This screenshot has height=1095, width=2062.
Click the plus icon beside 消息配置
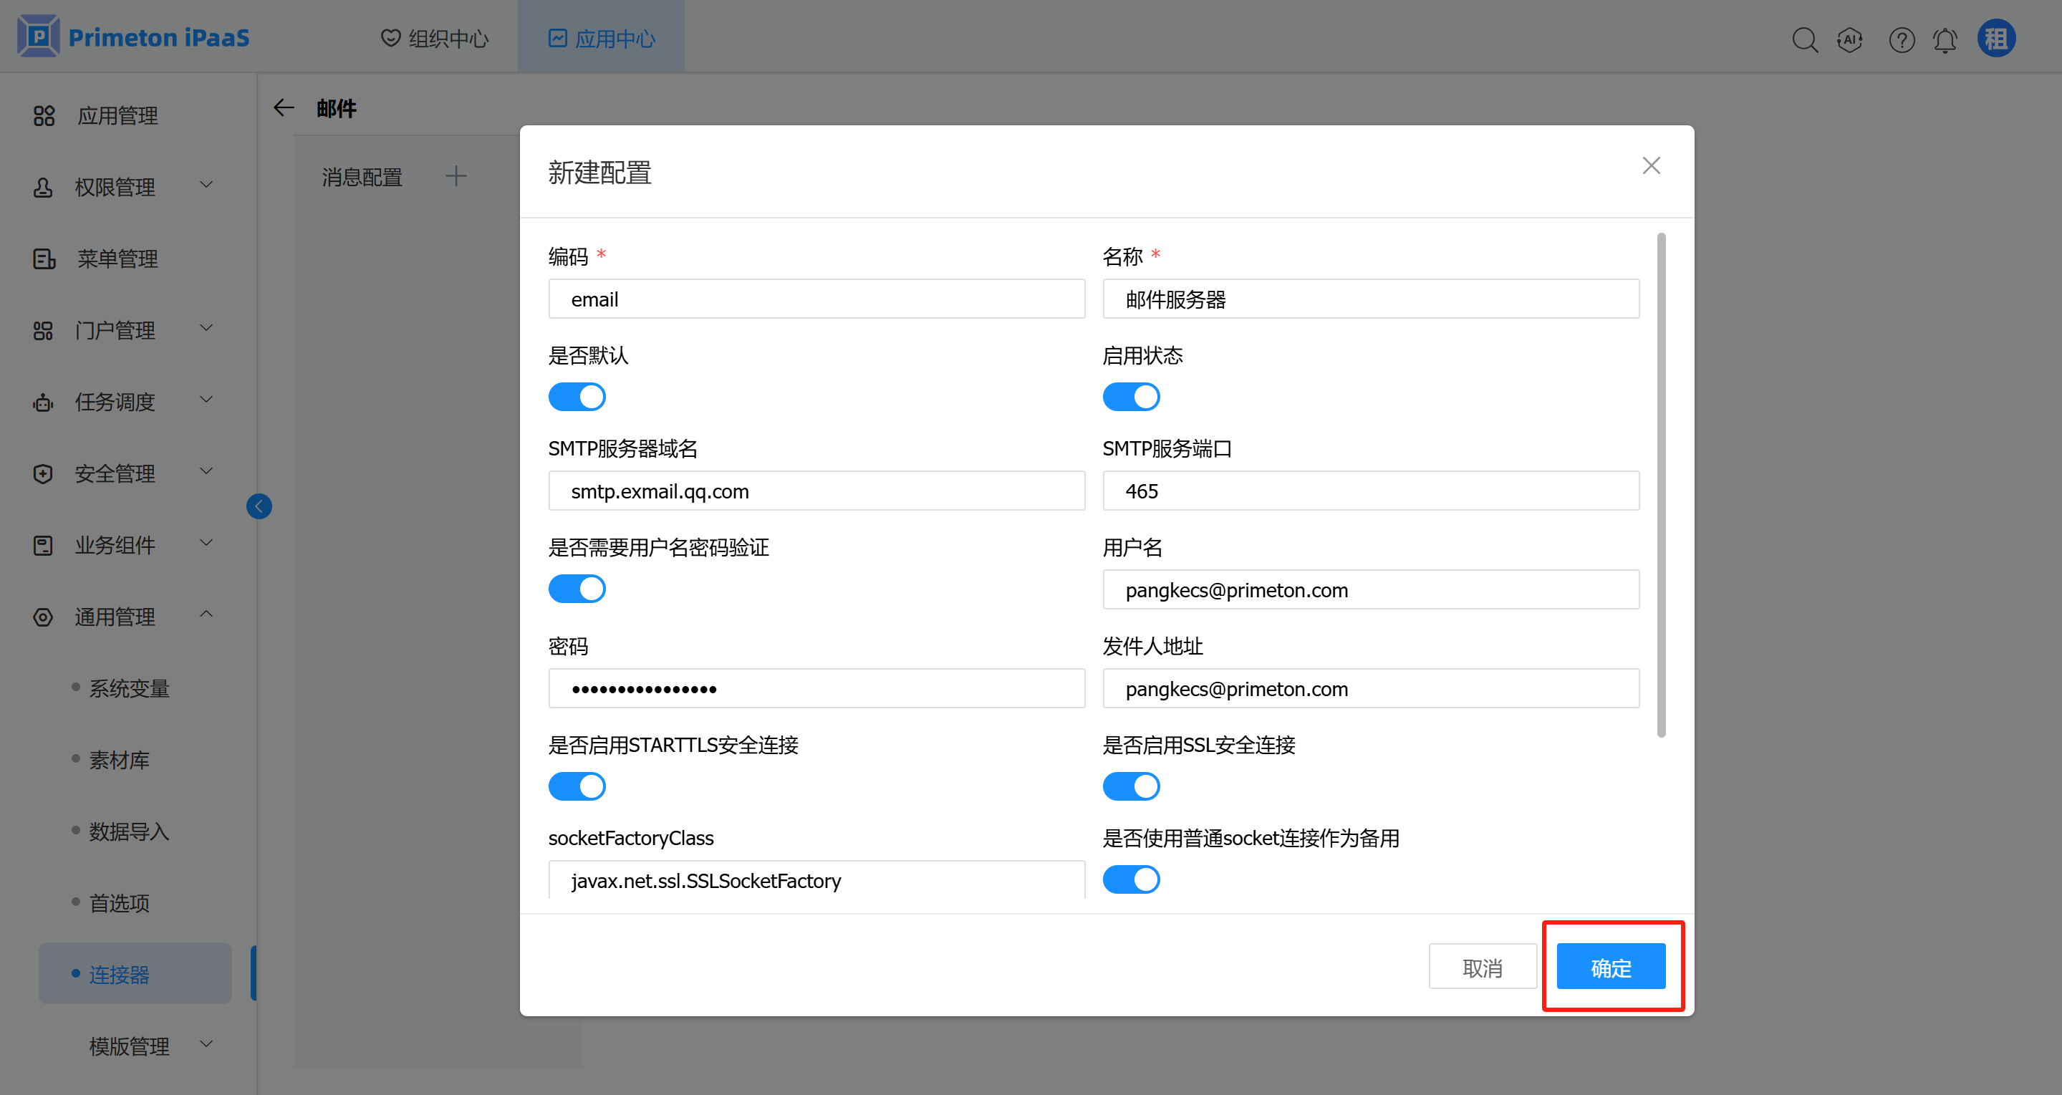click(x=456, y=176)
